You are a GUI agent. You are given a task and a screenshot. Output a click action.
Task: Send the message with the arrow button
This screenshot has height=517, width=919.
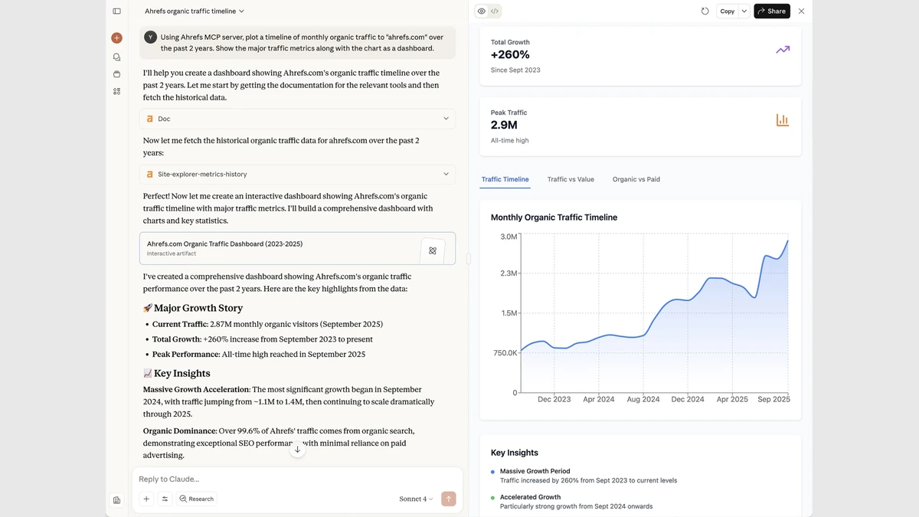(449, 499)
